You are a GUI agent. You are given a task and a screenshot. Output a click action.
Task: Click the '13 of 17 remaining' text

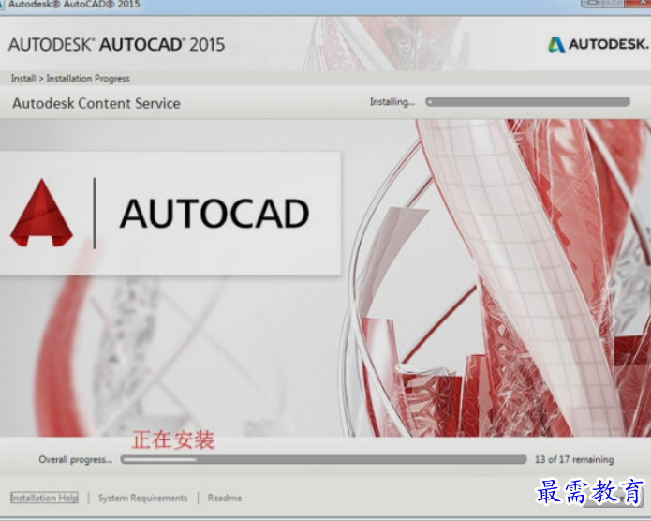click(x=574, y=459)
